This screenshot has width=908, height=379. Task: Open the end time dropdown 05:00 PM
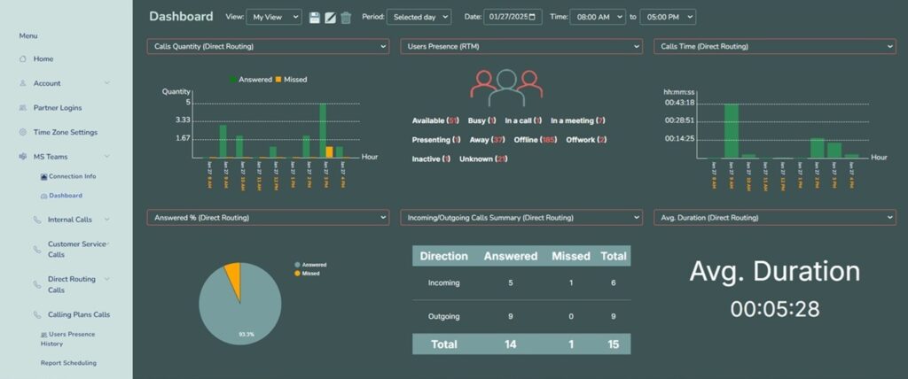coord(669,17)
